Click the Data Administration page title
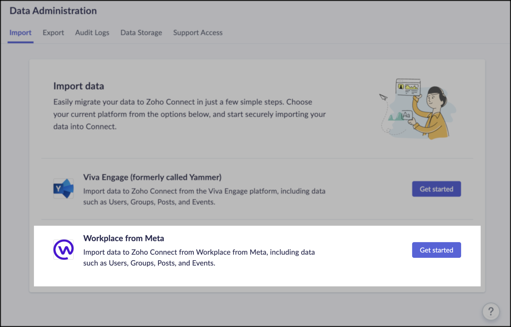Image resolution: width=511 pixels, height=327 pixels. click(53, 11)
